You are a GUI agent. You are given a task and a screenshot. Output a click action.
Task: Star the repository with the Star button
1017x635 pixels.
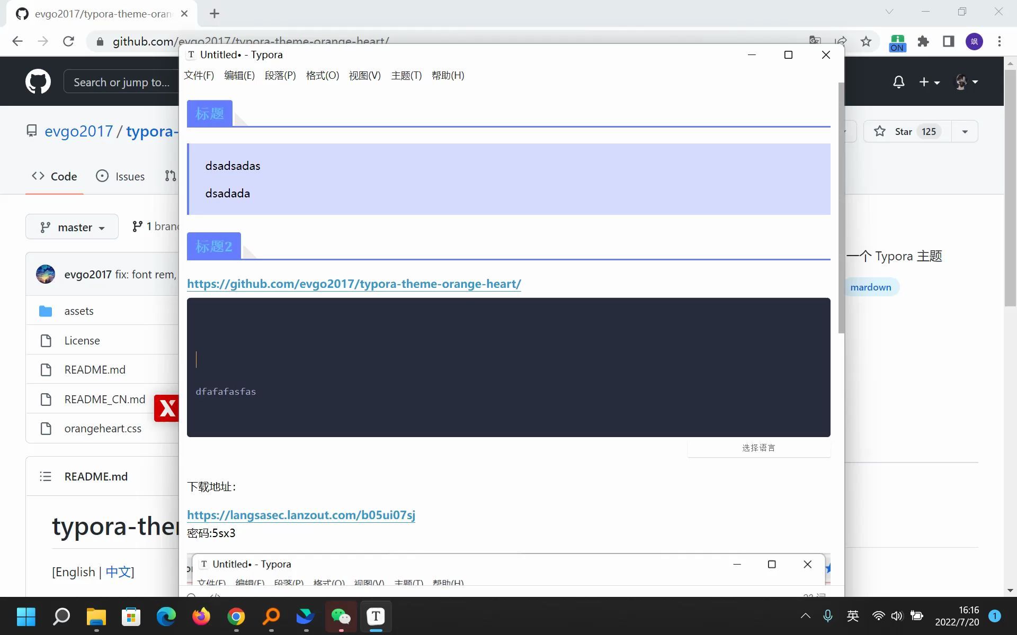(907, 131)
